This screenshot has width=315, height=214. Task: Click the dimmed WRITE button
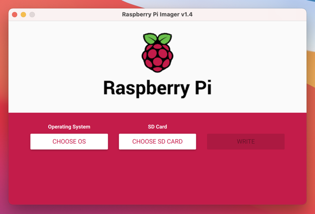[246, 142]
